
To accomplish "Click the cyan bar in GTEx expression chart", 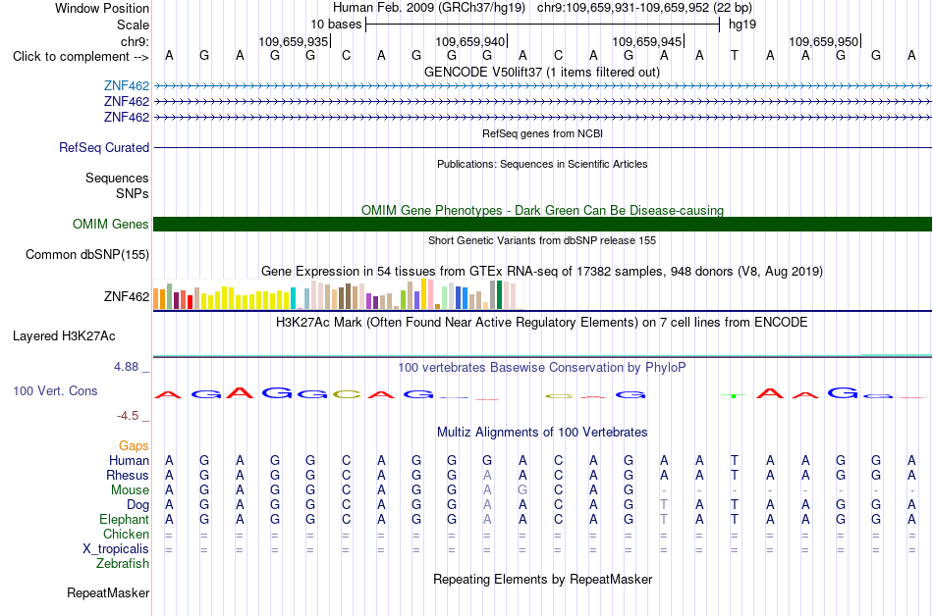I will coord(294,298).
